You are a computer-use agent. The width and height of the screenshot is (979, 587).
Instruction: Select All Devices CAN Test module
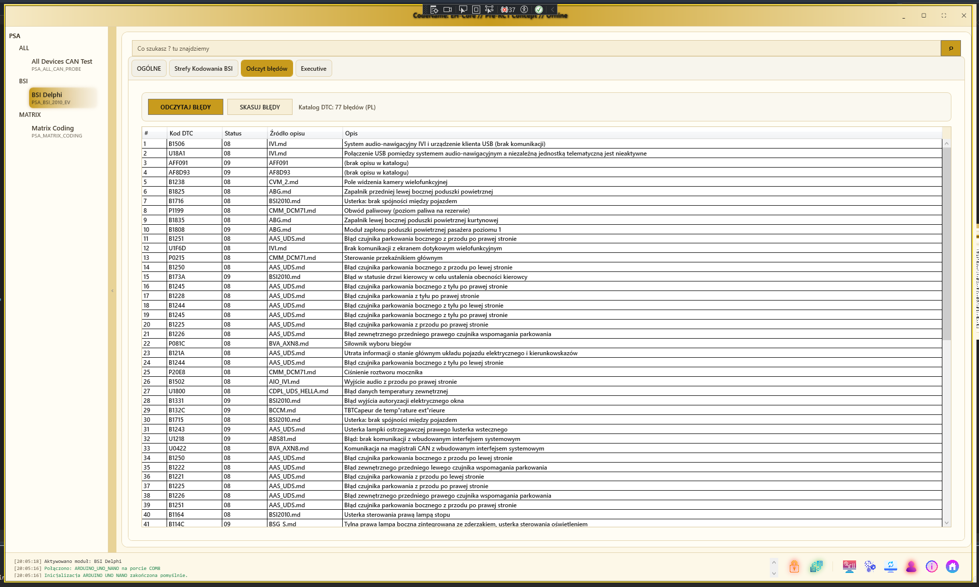(x=62, y=64)
